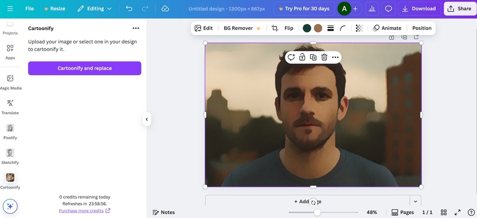Open the Flip options

click(x=288, y=28)
